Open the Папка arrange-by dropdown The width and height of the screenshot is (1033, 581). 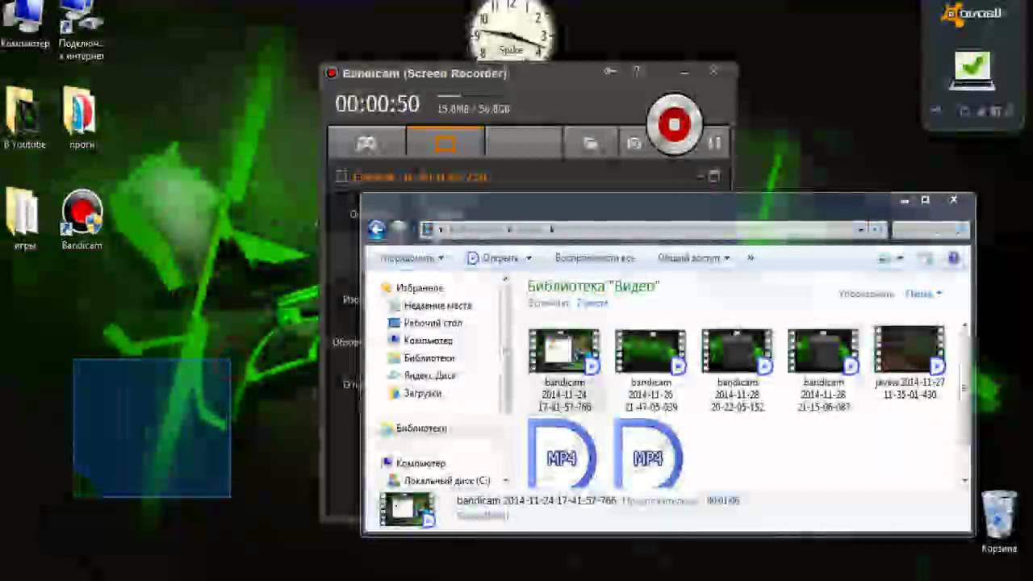[x=923, y=294]
